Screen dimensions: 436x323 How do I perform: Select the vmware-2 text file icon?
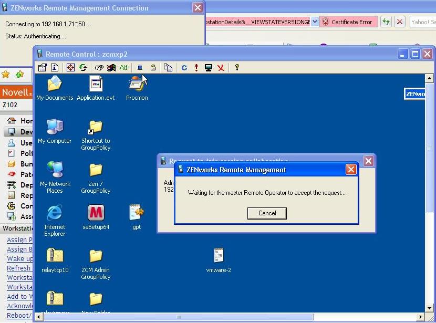point(219,261)
